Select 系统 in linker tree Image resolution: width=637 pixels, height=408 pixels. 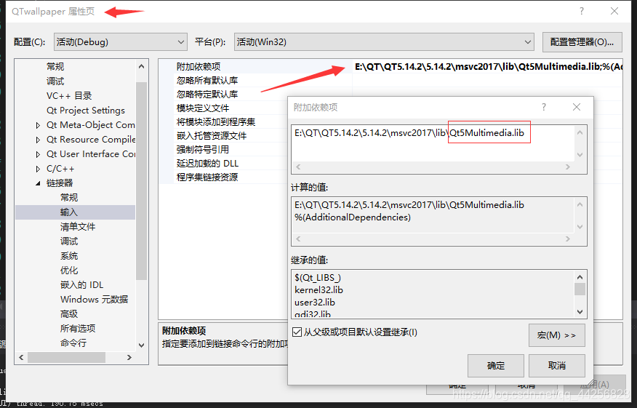68,256
